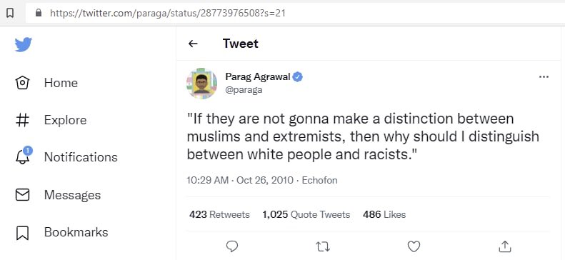The width and height of the screenshot is (565, 260).
Task: Click the Messages envelope icon
Action: coord(22,195)
